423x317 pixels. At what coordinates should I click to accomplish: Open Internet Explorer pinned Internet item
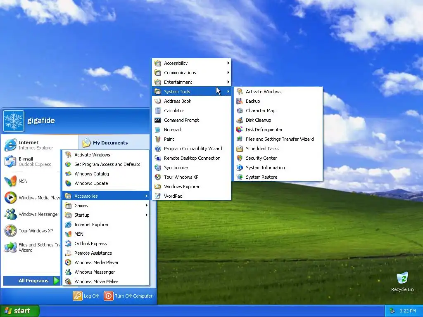coord(31,145)
